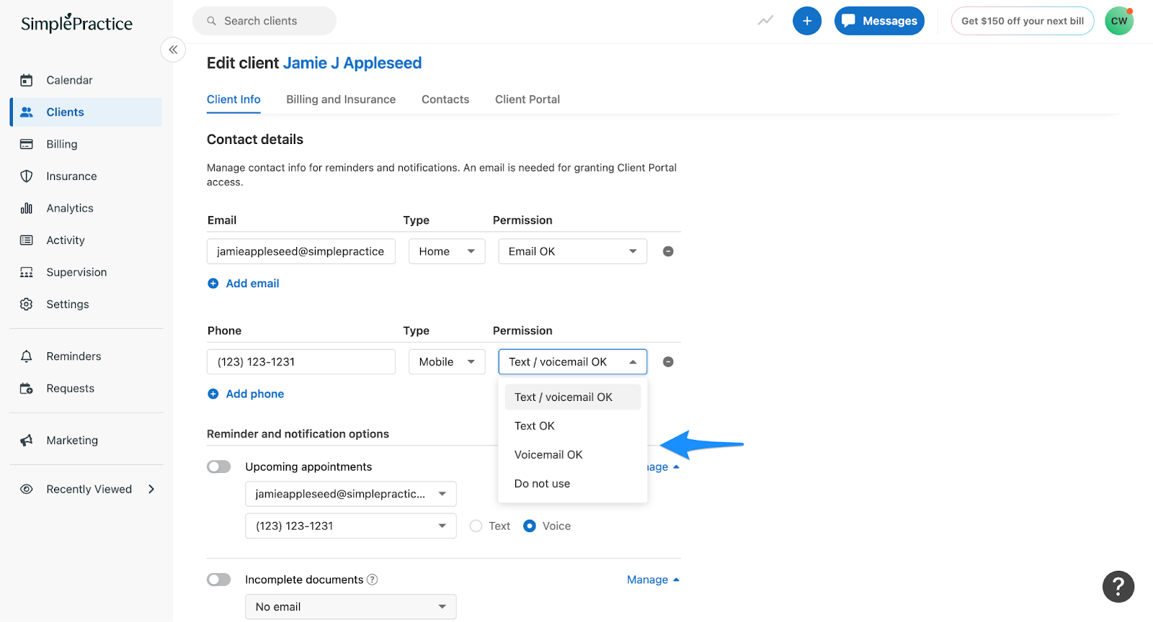Open the Email OK permission dropdown
This screenshot has width=1153, height=622.
(x=573, y=251)
